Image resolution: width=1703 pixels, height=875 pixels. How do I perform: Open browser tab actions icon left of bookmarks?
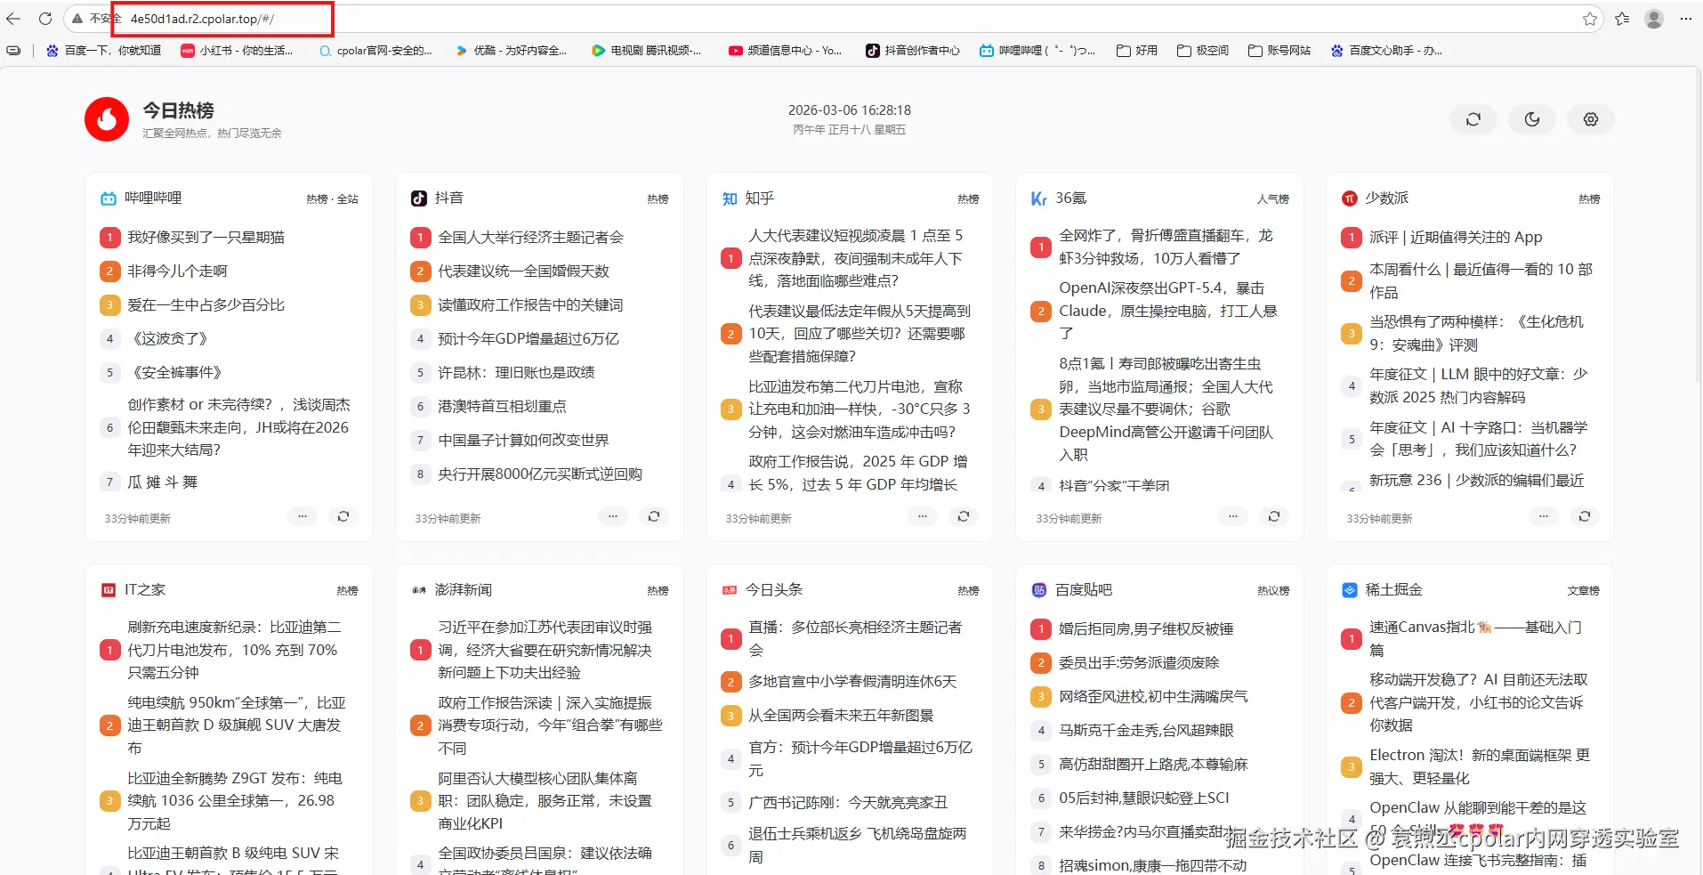pyautogui.click(x=13, y=51)
